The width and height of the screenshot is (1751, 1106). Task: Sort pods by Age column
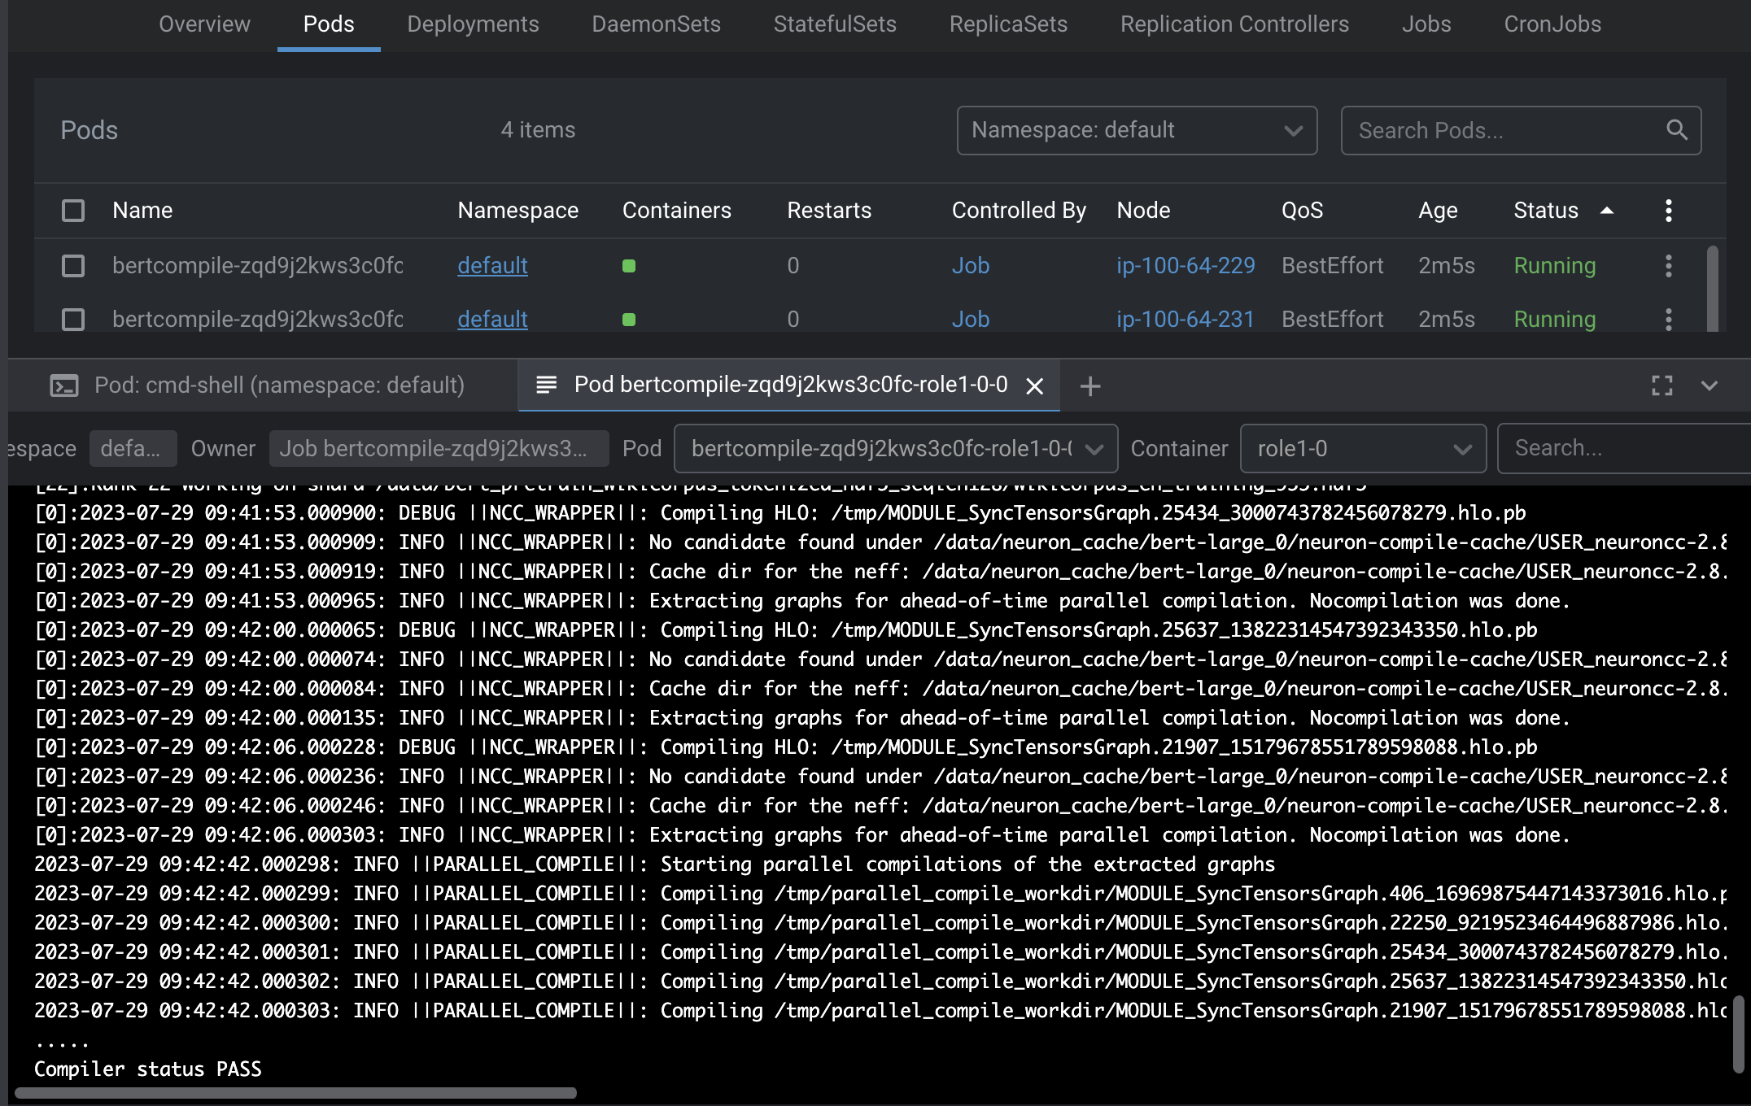(x=1438, y=211)
